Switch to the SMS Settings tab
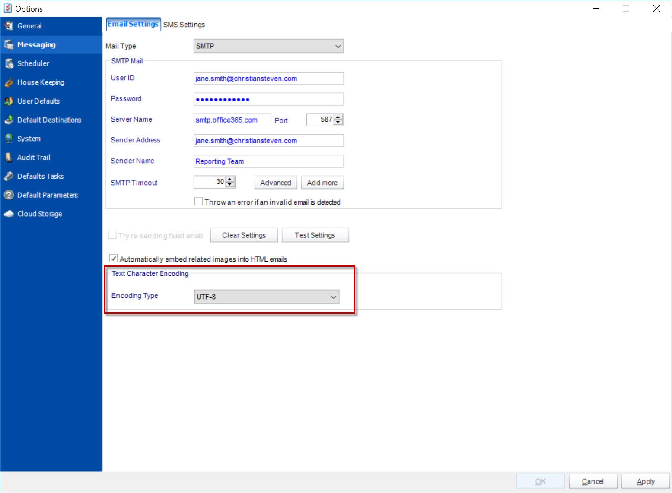Screen dimensions: 672x493 click(184, 25)
